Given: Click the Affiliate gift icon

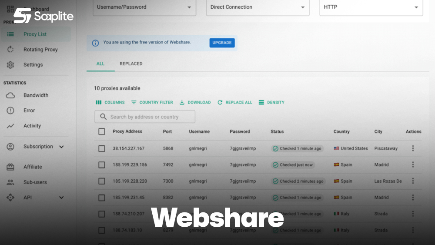Looking at the screenshot, I should click(10, 167).
